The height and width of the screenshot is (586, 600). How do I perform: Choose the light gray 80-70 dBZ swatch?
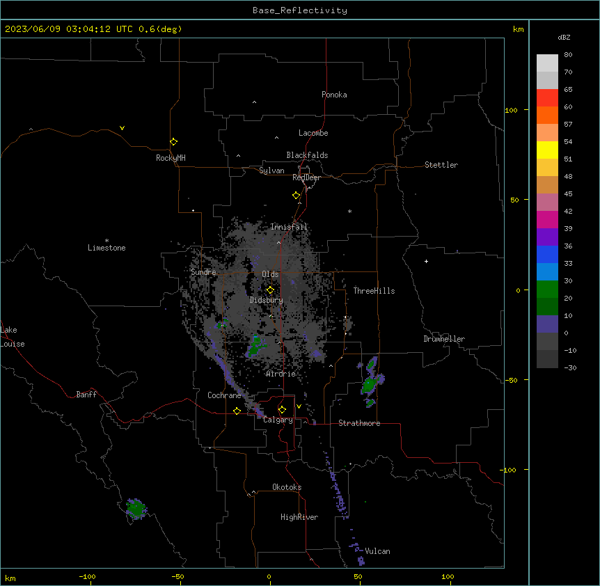pos(547,63)
